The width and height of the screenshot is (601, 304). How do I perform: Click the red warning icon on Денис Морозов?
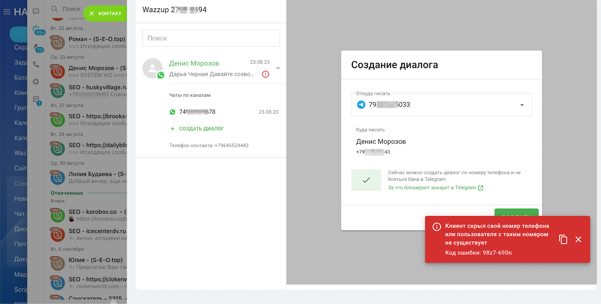pos(266,74)
